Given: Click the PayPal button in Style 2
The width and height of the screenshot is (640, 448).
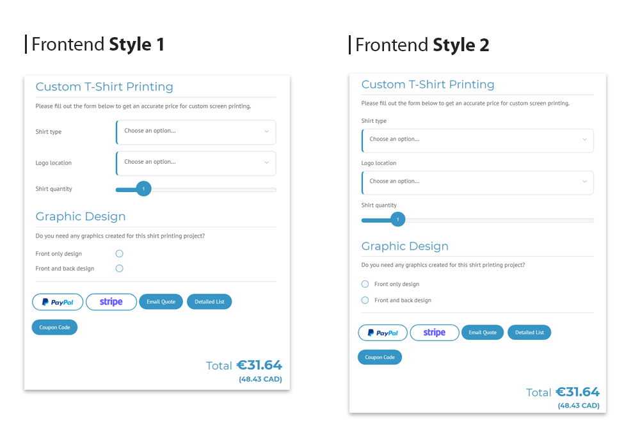Looking at the screenshot, I should [x=383, y=333].
